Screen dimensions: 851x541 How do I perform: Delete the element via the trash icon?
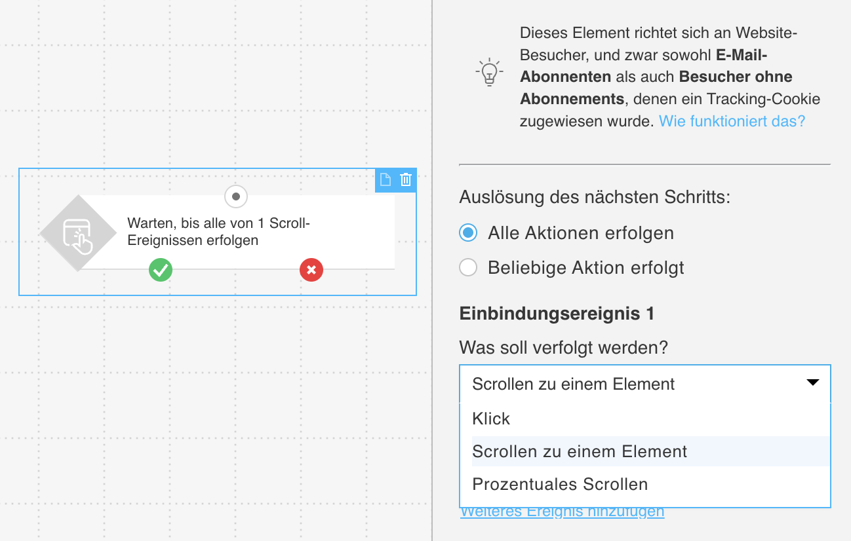[406, 179]
